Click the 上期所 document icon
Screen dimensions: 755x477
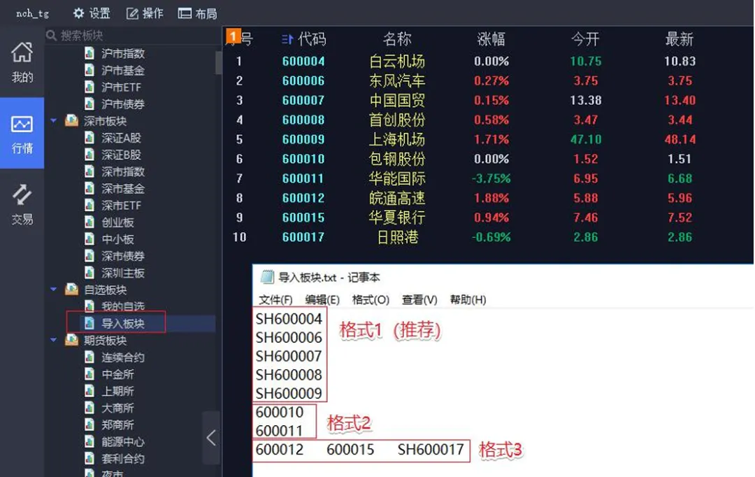(x=89, y=391)
